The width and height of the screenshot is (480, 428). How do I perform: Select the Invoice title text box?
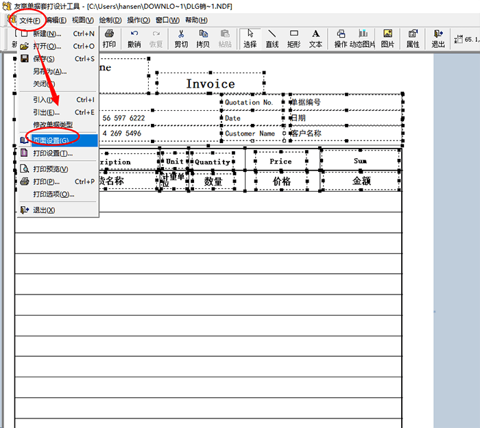pos(211,83)
